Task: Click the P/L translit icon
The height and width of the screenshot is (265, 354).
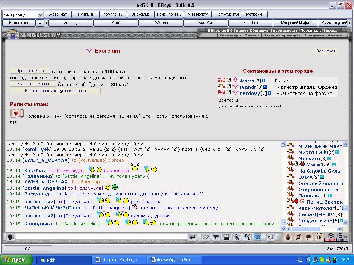Action: coord(247,237)
